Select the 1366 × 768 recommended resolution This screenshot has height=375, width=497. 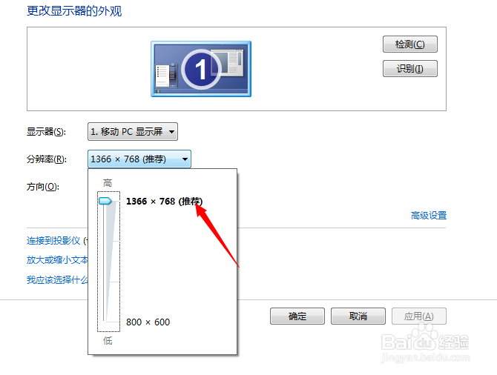click(x=164, y=201)
